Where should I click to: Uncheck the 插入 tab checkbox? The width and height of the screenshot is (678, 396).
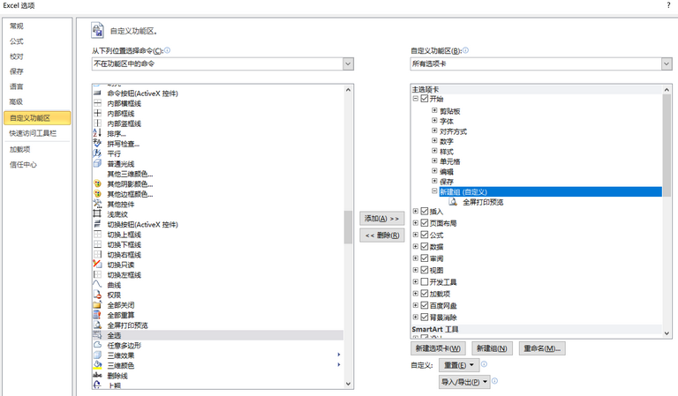424,211
